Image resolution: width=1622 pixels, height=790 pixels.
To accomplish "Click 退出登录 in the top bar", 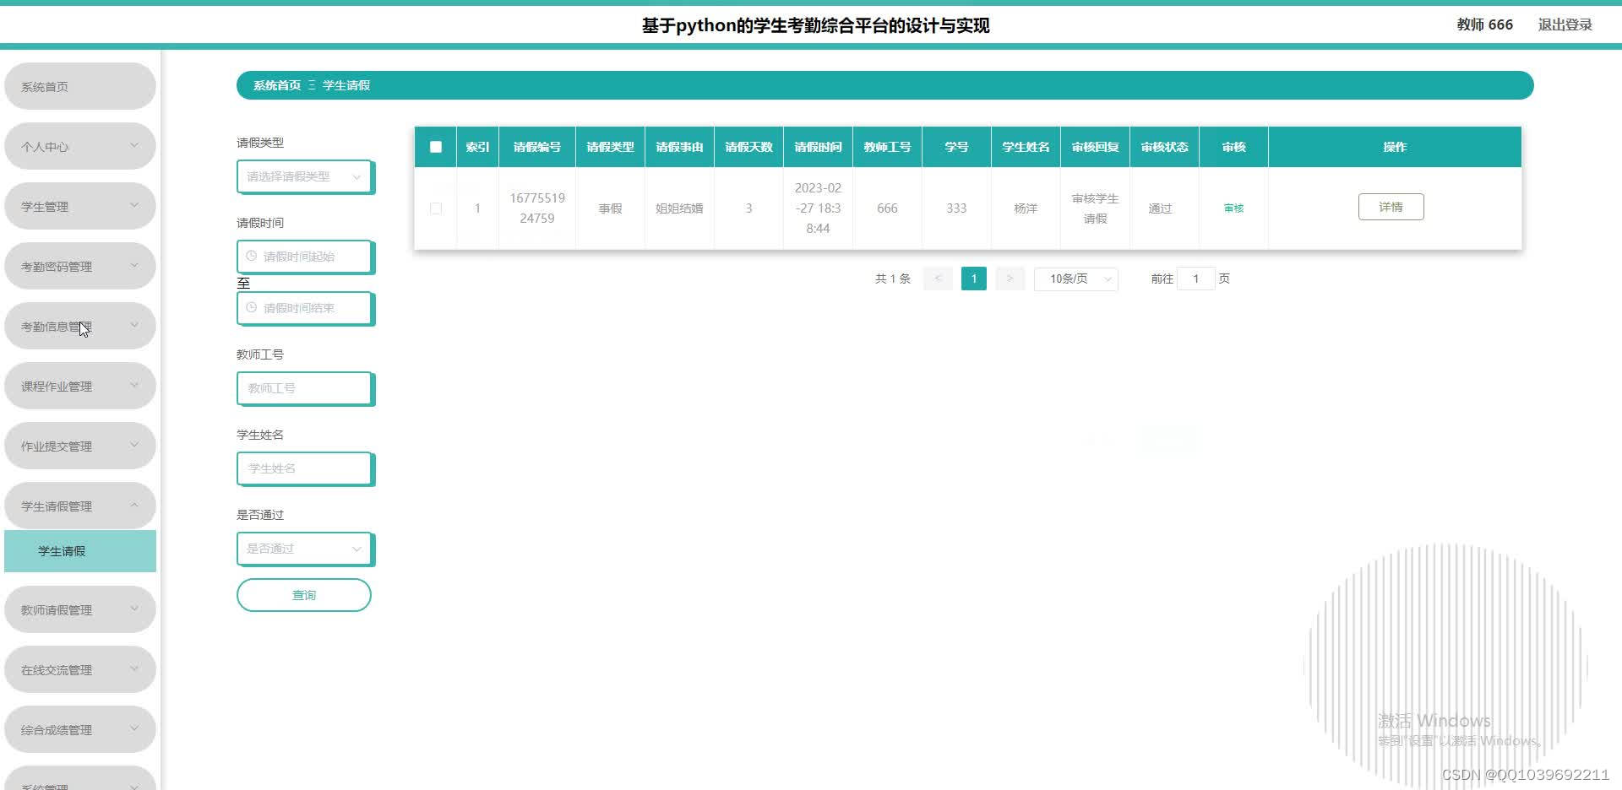I will coord(1565,24).
